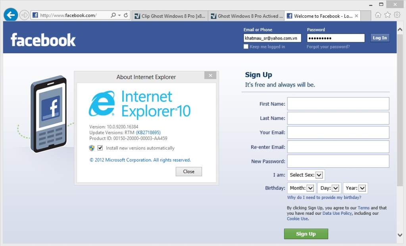Viewport: 406px width, 246px height.
Task: Click the New Password field
Action: click(338, 161)
